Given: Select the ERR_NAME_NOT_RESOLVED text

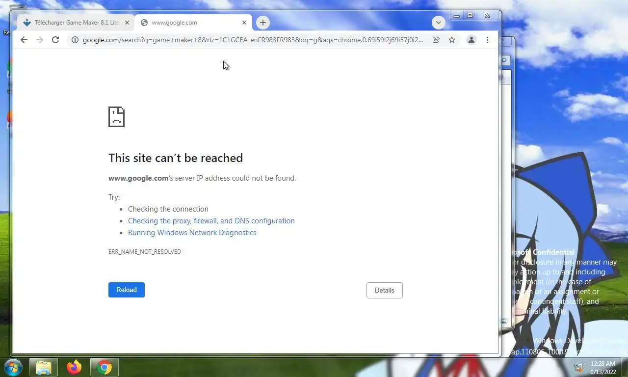Looking at the screenshot, I should [145, 252].
